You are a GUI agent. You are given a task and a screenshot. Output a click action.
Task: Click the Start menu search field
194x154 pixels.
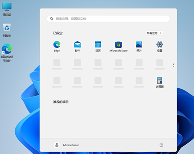pyautogui.click(x=108, y=19)
